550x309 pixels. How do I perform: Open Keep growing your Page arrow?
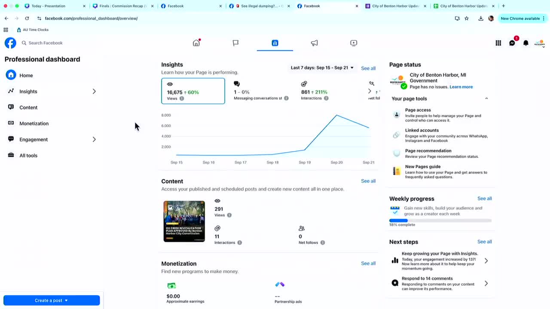click(x=486, y=261)
